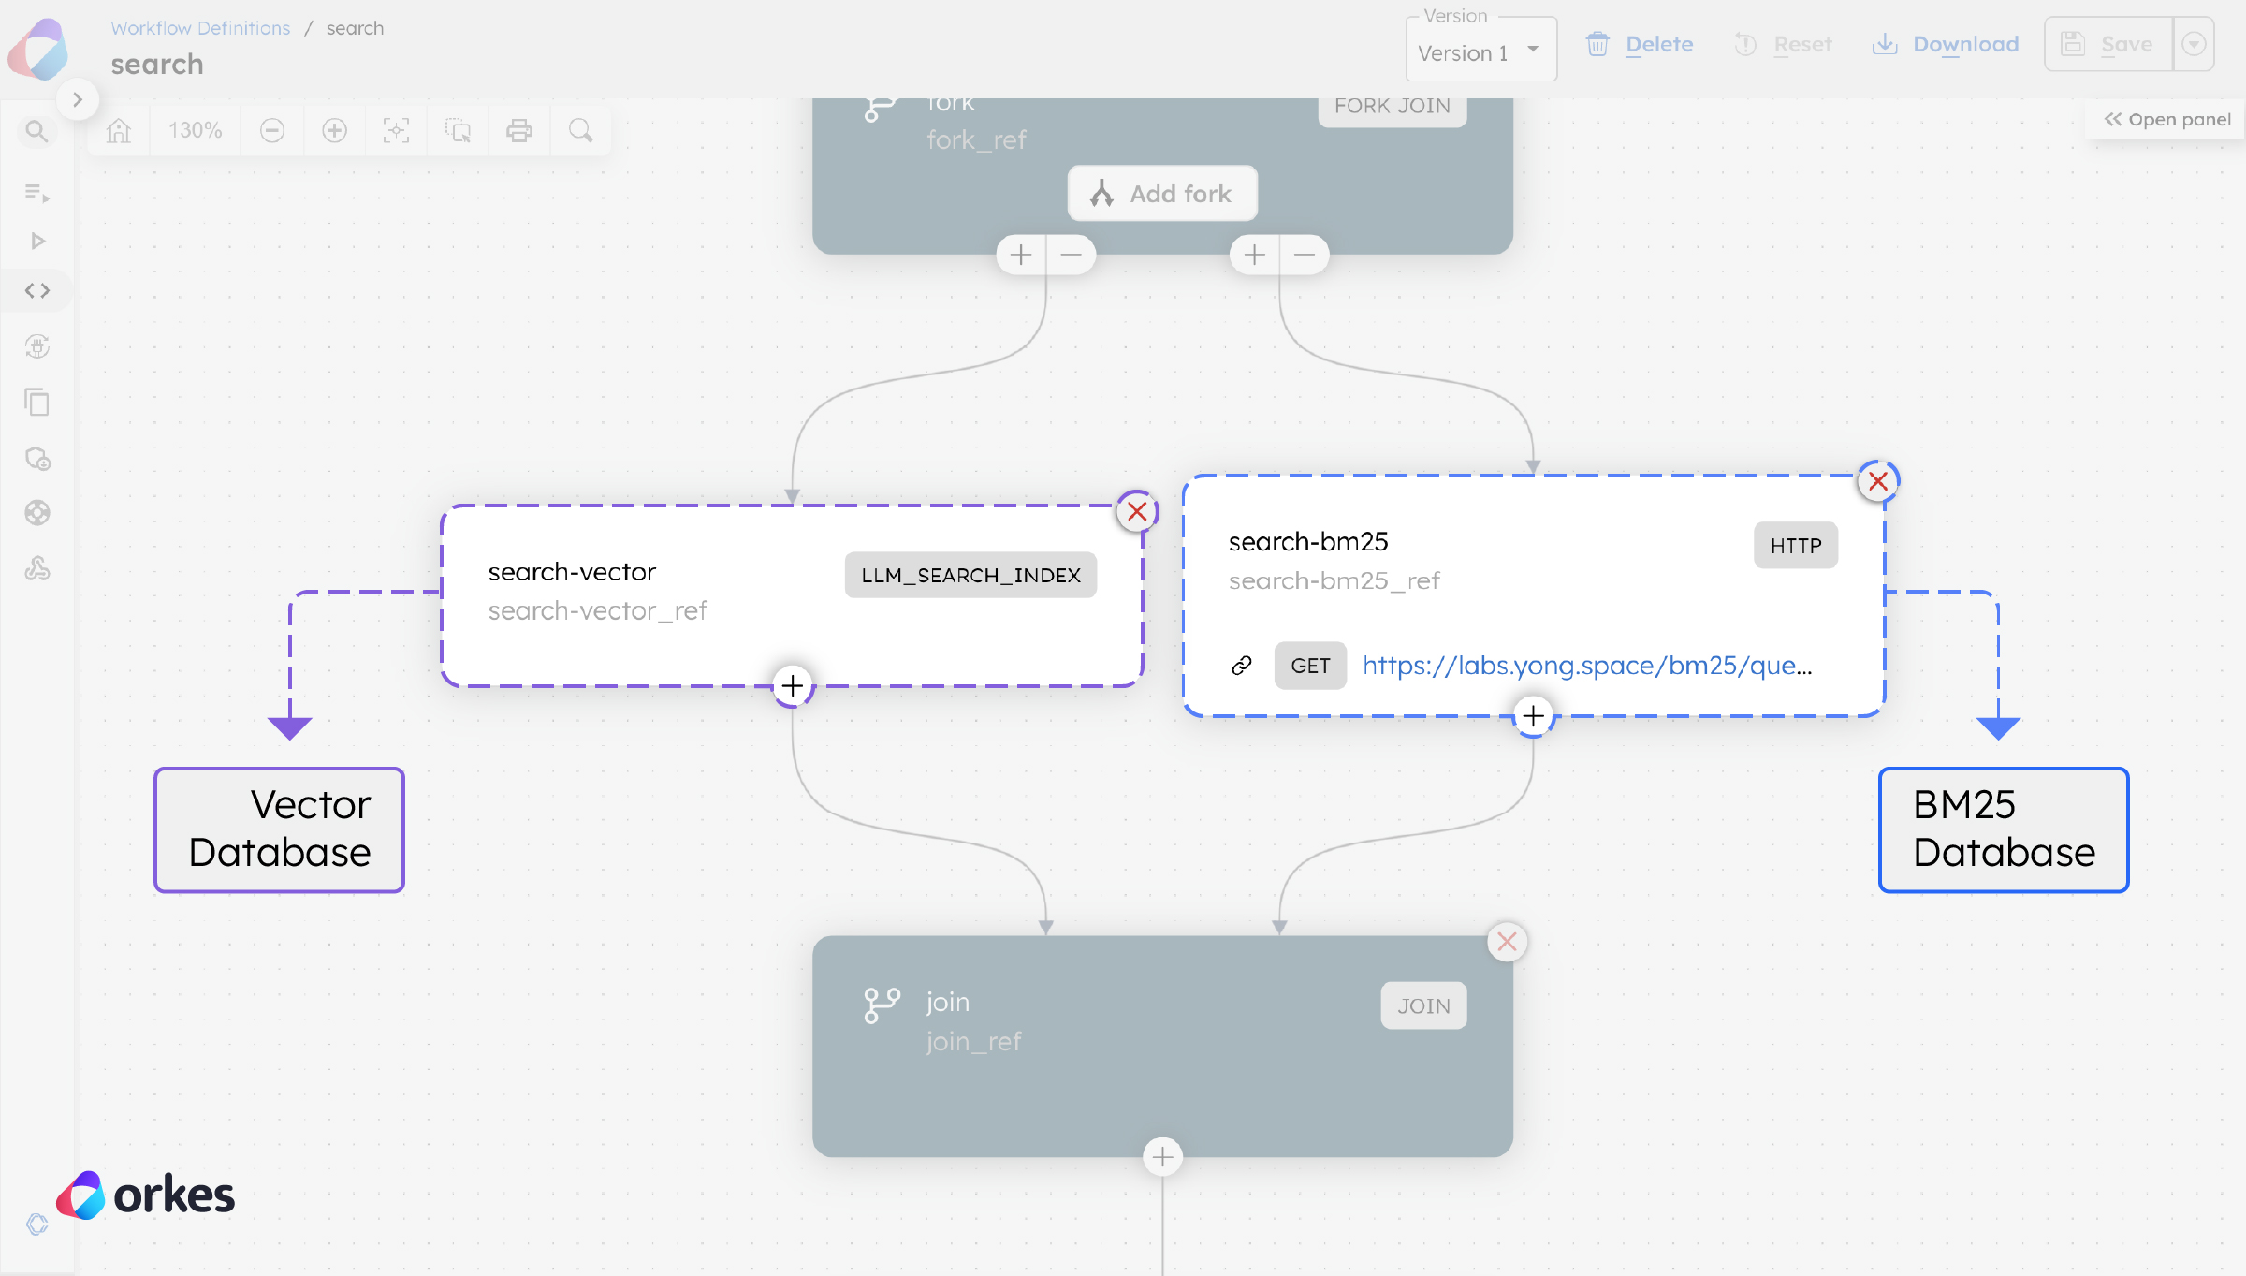Click the fit-to-screen icon in the toolbar
Viewport: 2246px width, 1276px height.
pyautogui.click(x=396, y=130)
